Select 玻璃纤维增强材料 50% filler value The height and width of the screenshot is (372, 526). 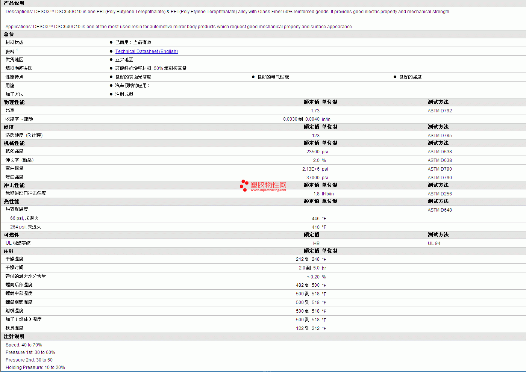(151, 68)
